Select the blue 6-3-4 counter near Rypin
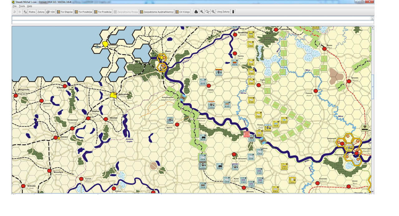The width and height of the screenshot is (399, 216). pos(235,62)
